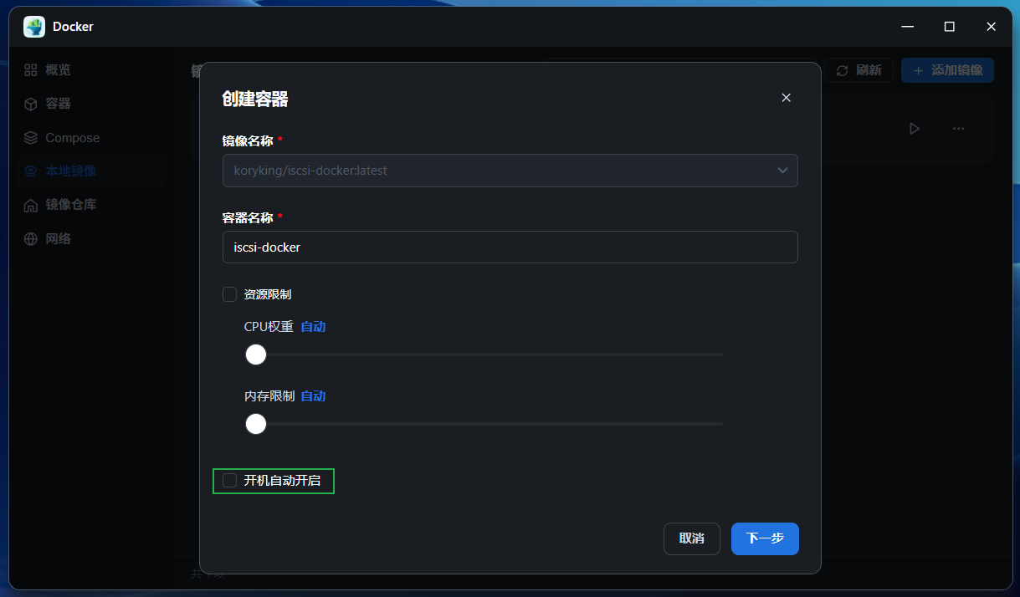1020x597 pixels.
Task: Expand the 镜像名称 dropdown arrow
Action: pos(782,171)
